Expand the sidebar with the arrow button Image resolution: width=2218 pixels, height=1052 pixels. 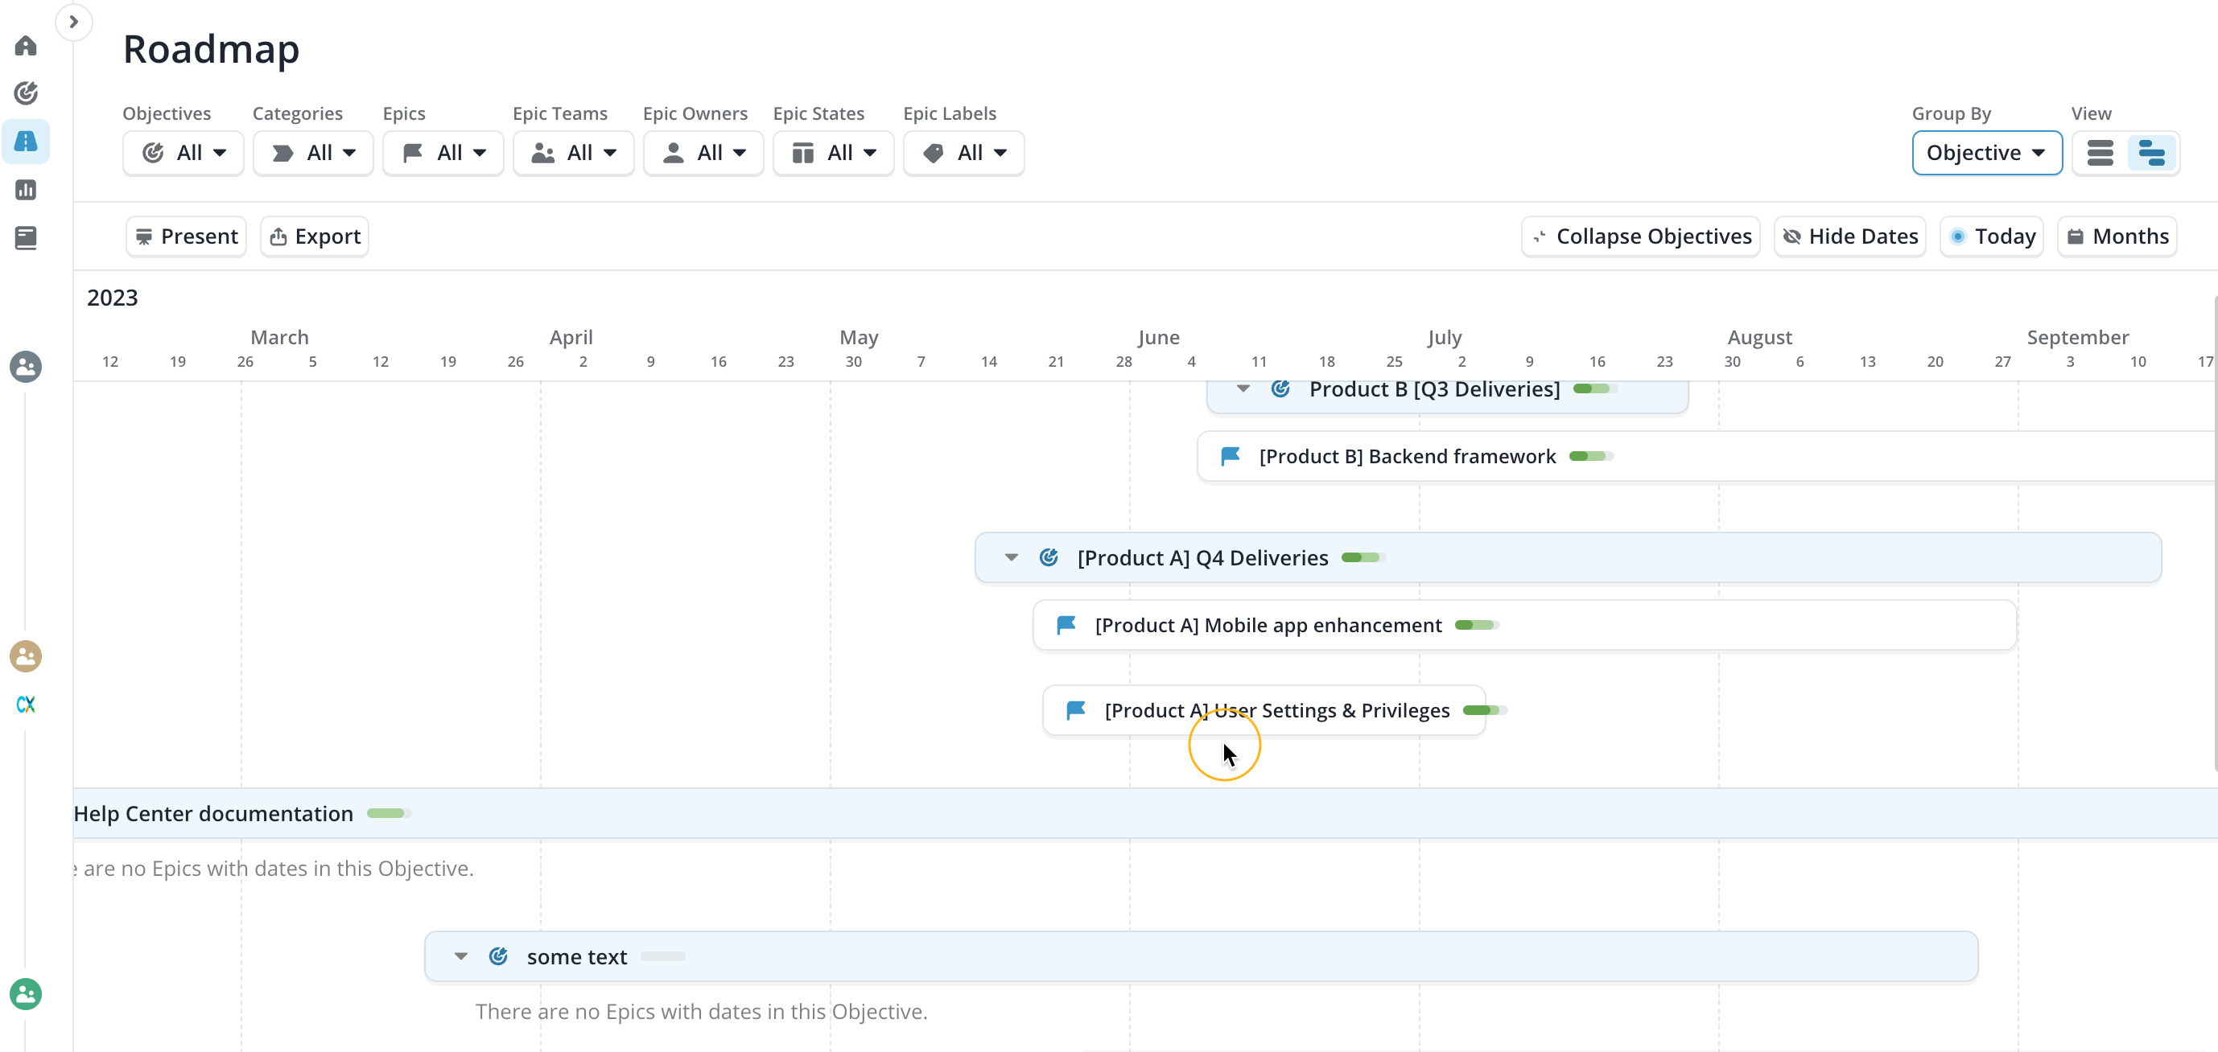click(x=74, y=22)
